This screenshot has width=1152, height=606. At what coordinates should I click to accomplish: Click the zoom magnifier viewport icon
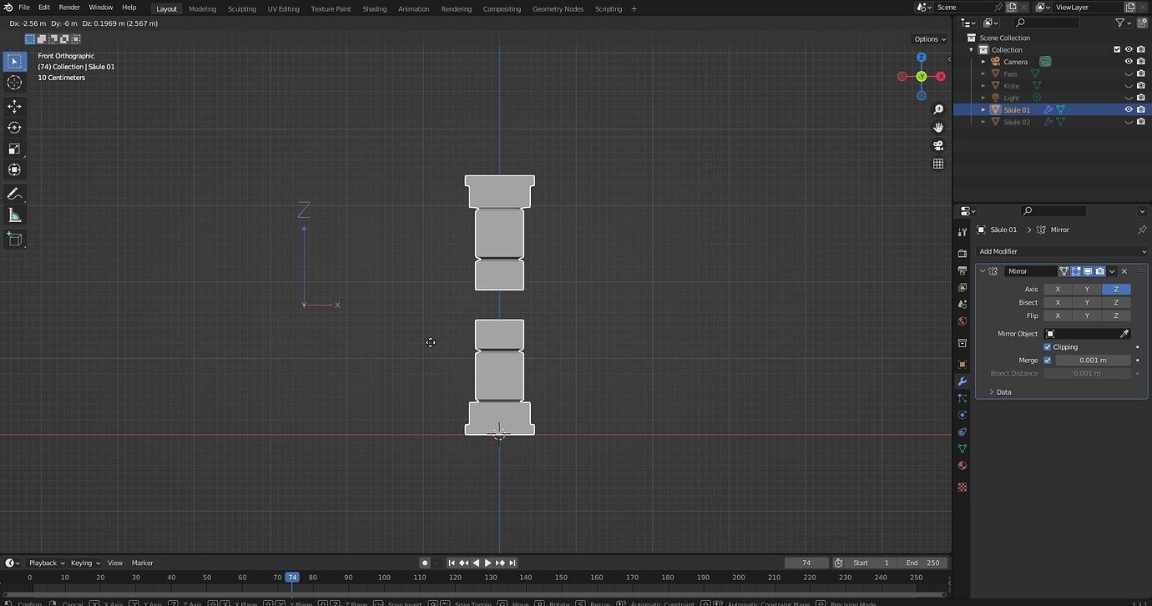click(938, 109)
